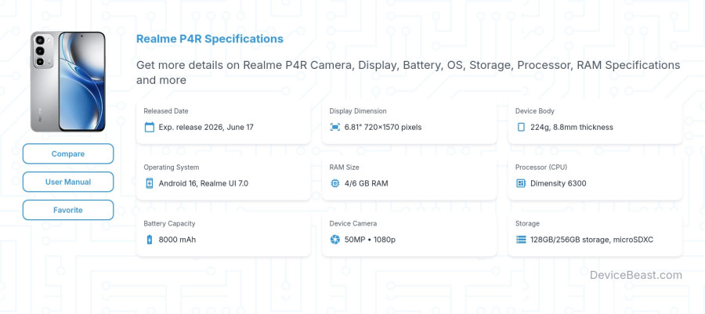Image resolution: width=705 pixels, height=314 pixels.
Task: Click text 'Dimensity 6300'
Action: (558, 183)
